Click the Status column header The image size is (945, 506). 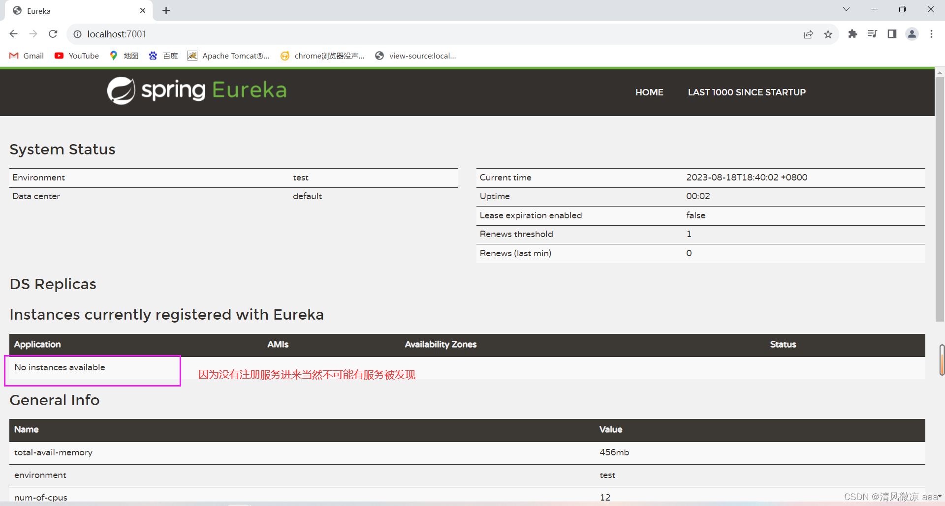[783, 344]
